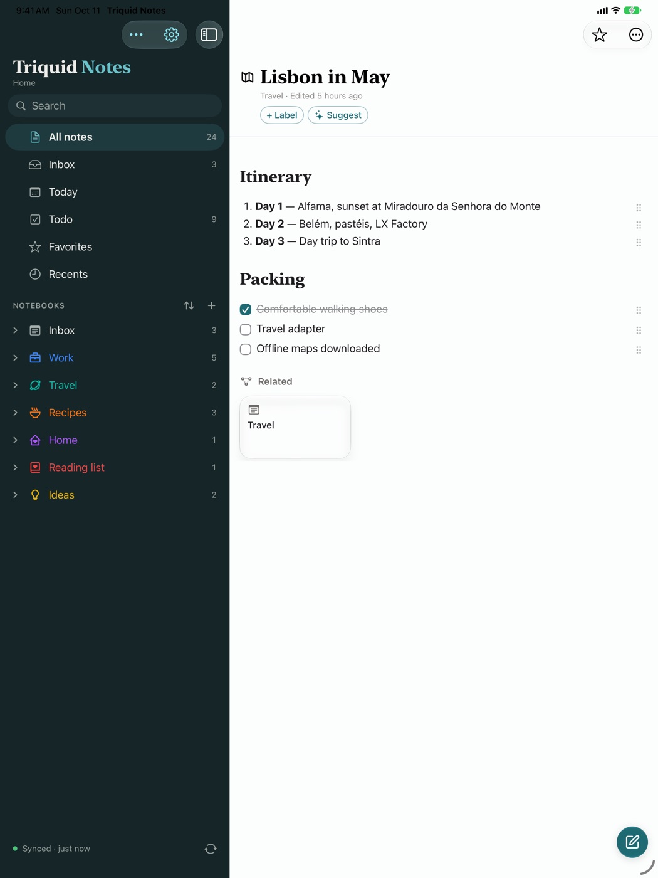
Task: Toggle the sidebar panel icon
Action: 209,35
